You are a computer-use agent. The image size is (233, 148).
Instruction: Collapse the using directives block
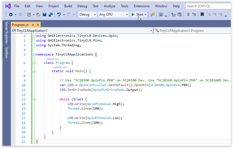tap(34, 36)
